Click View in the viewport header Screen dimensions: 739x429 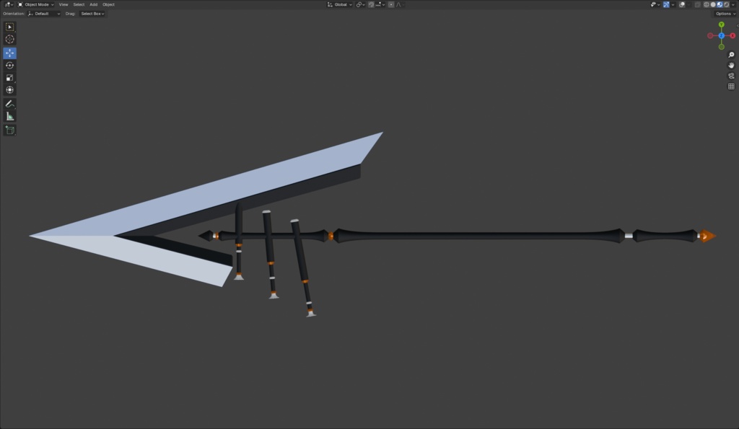pos(63,4)
